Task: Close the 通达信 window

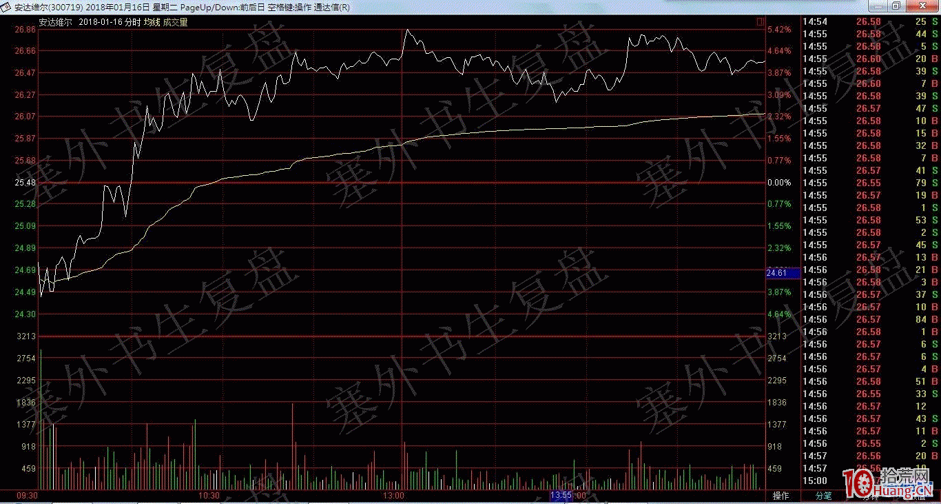Action: [x=922, y=6]
